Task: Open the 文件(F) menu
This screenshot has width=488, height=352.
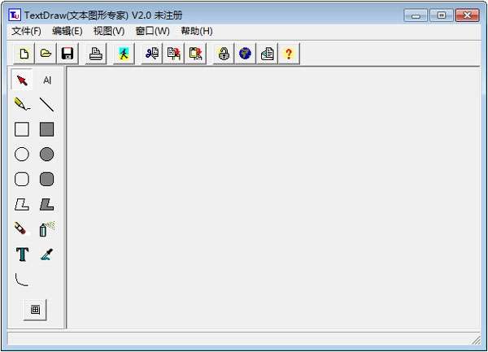Action: (27, 31)
